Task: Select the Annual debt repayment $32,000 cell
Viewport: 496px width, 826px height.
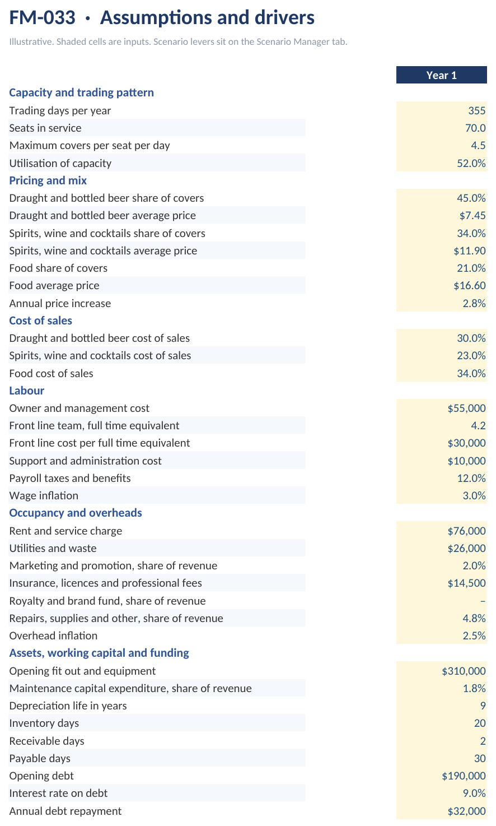Action: click(442, 811)
